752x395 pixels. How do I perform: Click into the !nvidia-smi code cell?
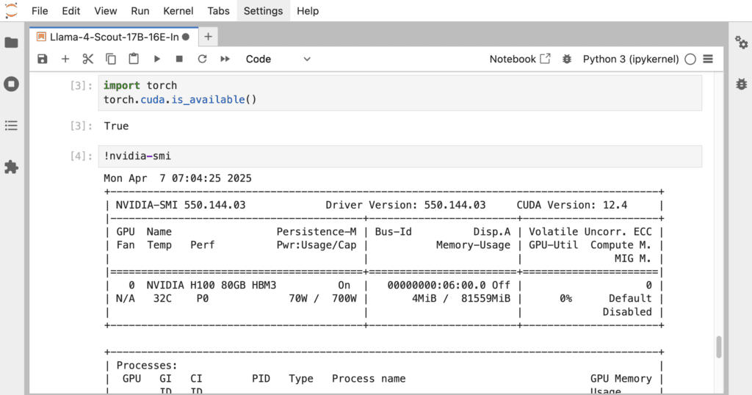pyautogui.click(x=400, y=156)
